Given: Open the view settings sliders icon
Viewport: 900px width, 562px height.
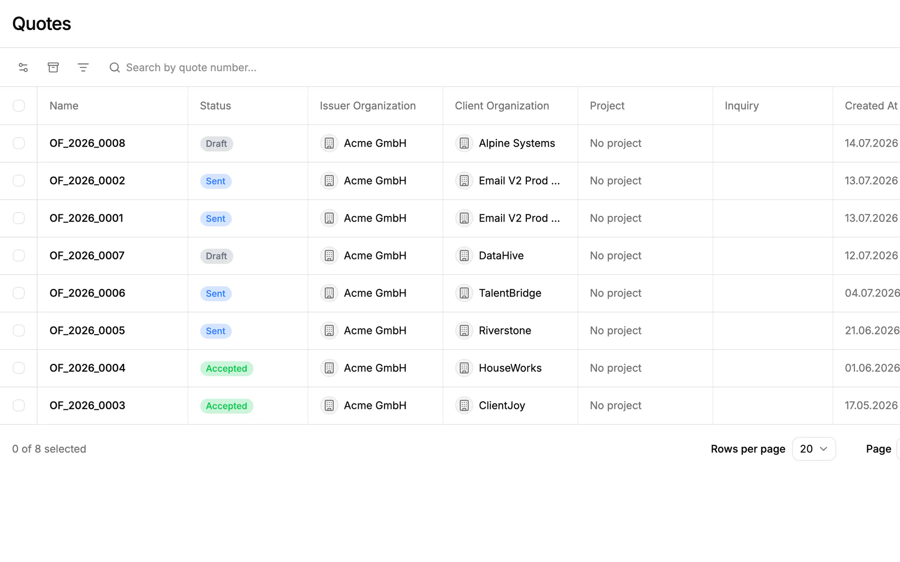Looking at the screenshot, I should (23, 67).
